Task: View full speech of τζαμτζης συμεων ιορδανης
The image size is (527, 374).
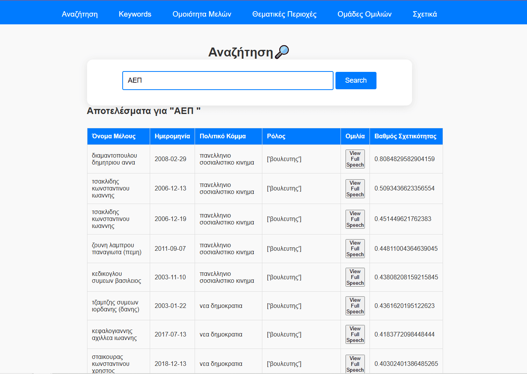Action: tap(355, 306)
